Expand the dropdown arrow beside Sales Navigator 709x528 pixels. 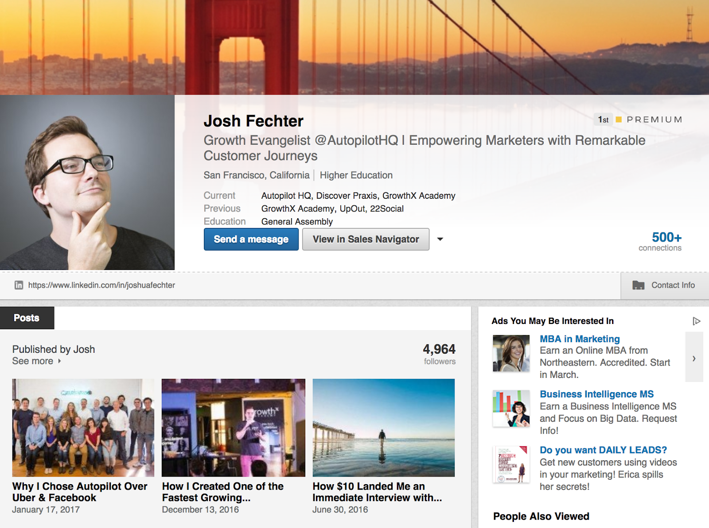tap(440, 239)
